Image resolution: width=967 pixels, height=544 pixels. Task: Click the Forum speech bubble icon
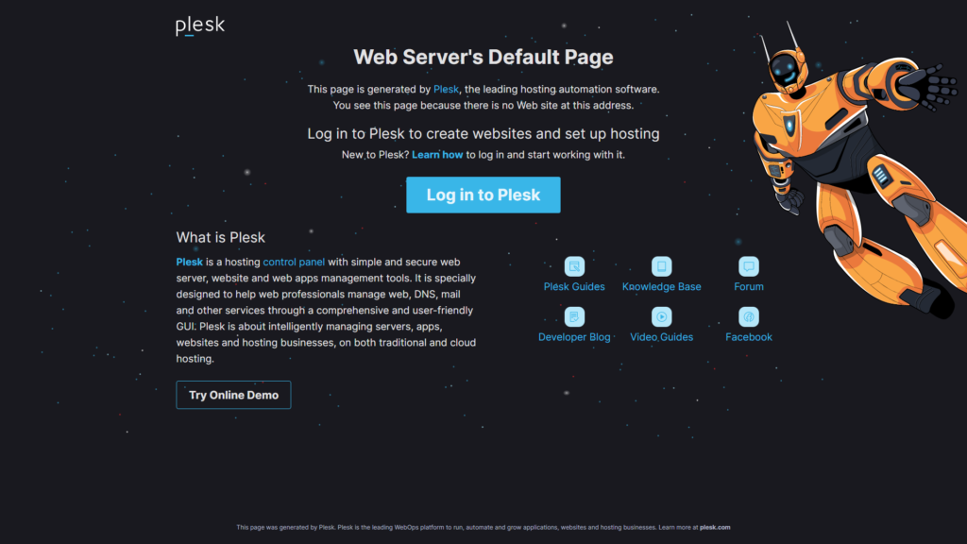pyautogui.click(x=749, y=266)
